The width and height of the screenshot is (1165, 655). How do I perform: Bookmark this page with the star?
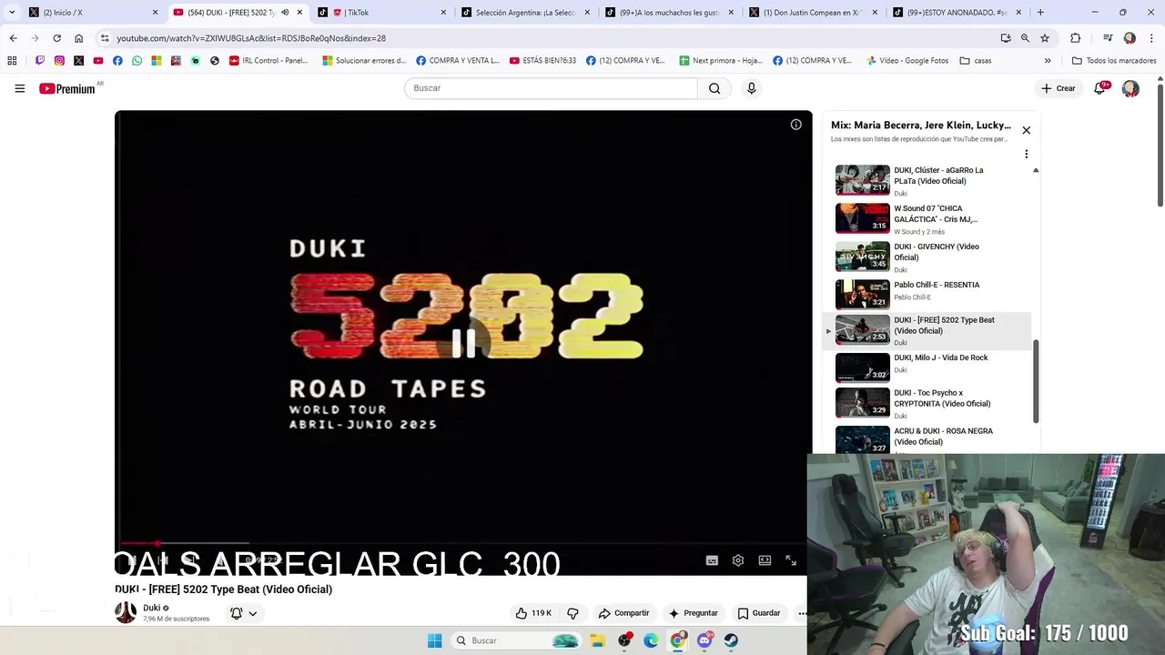point(1045,38)
